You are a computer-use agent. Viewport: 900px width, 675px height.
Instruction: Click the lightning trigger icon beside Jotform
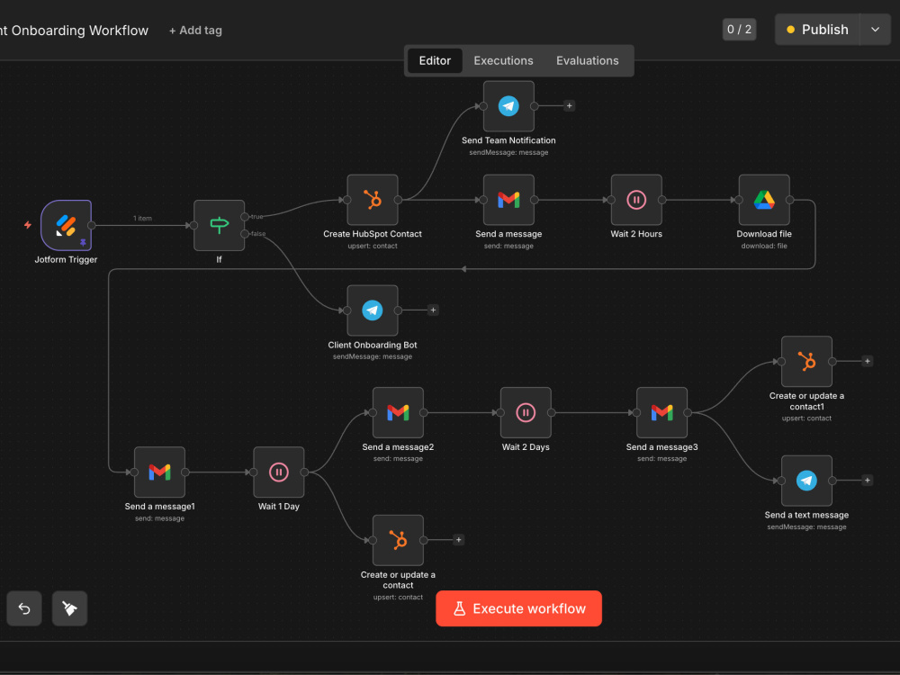coord(28,225)
